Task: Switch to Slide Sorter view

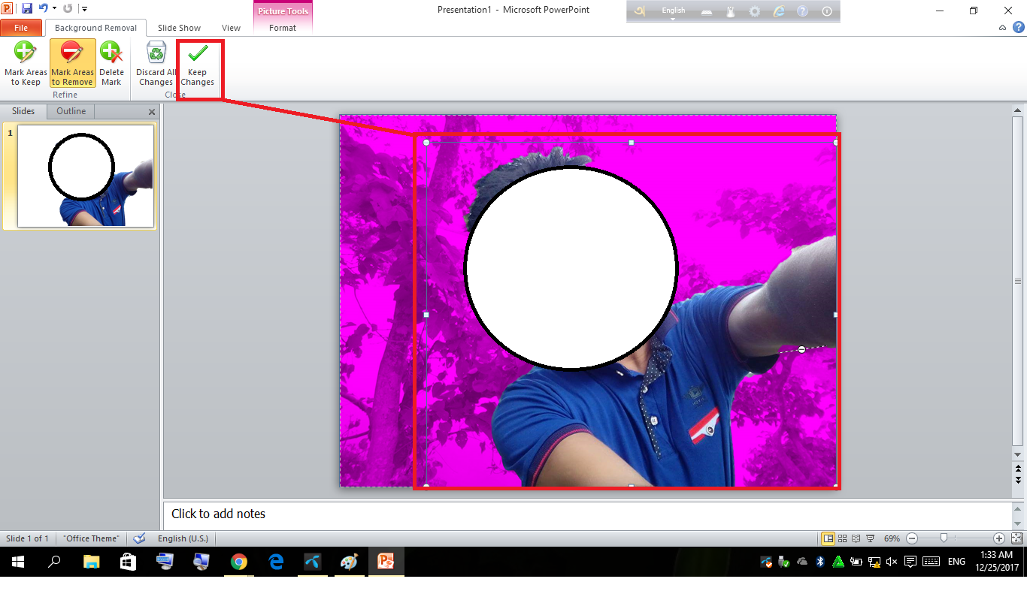Action: point(842,538)
